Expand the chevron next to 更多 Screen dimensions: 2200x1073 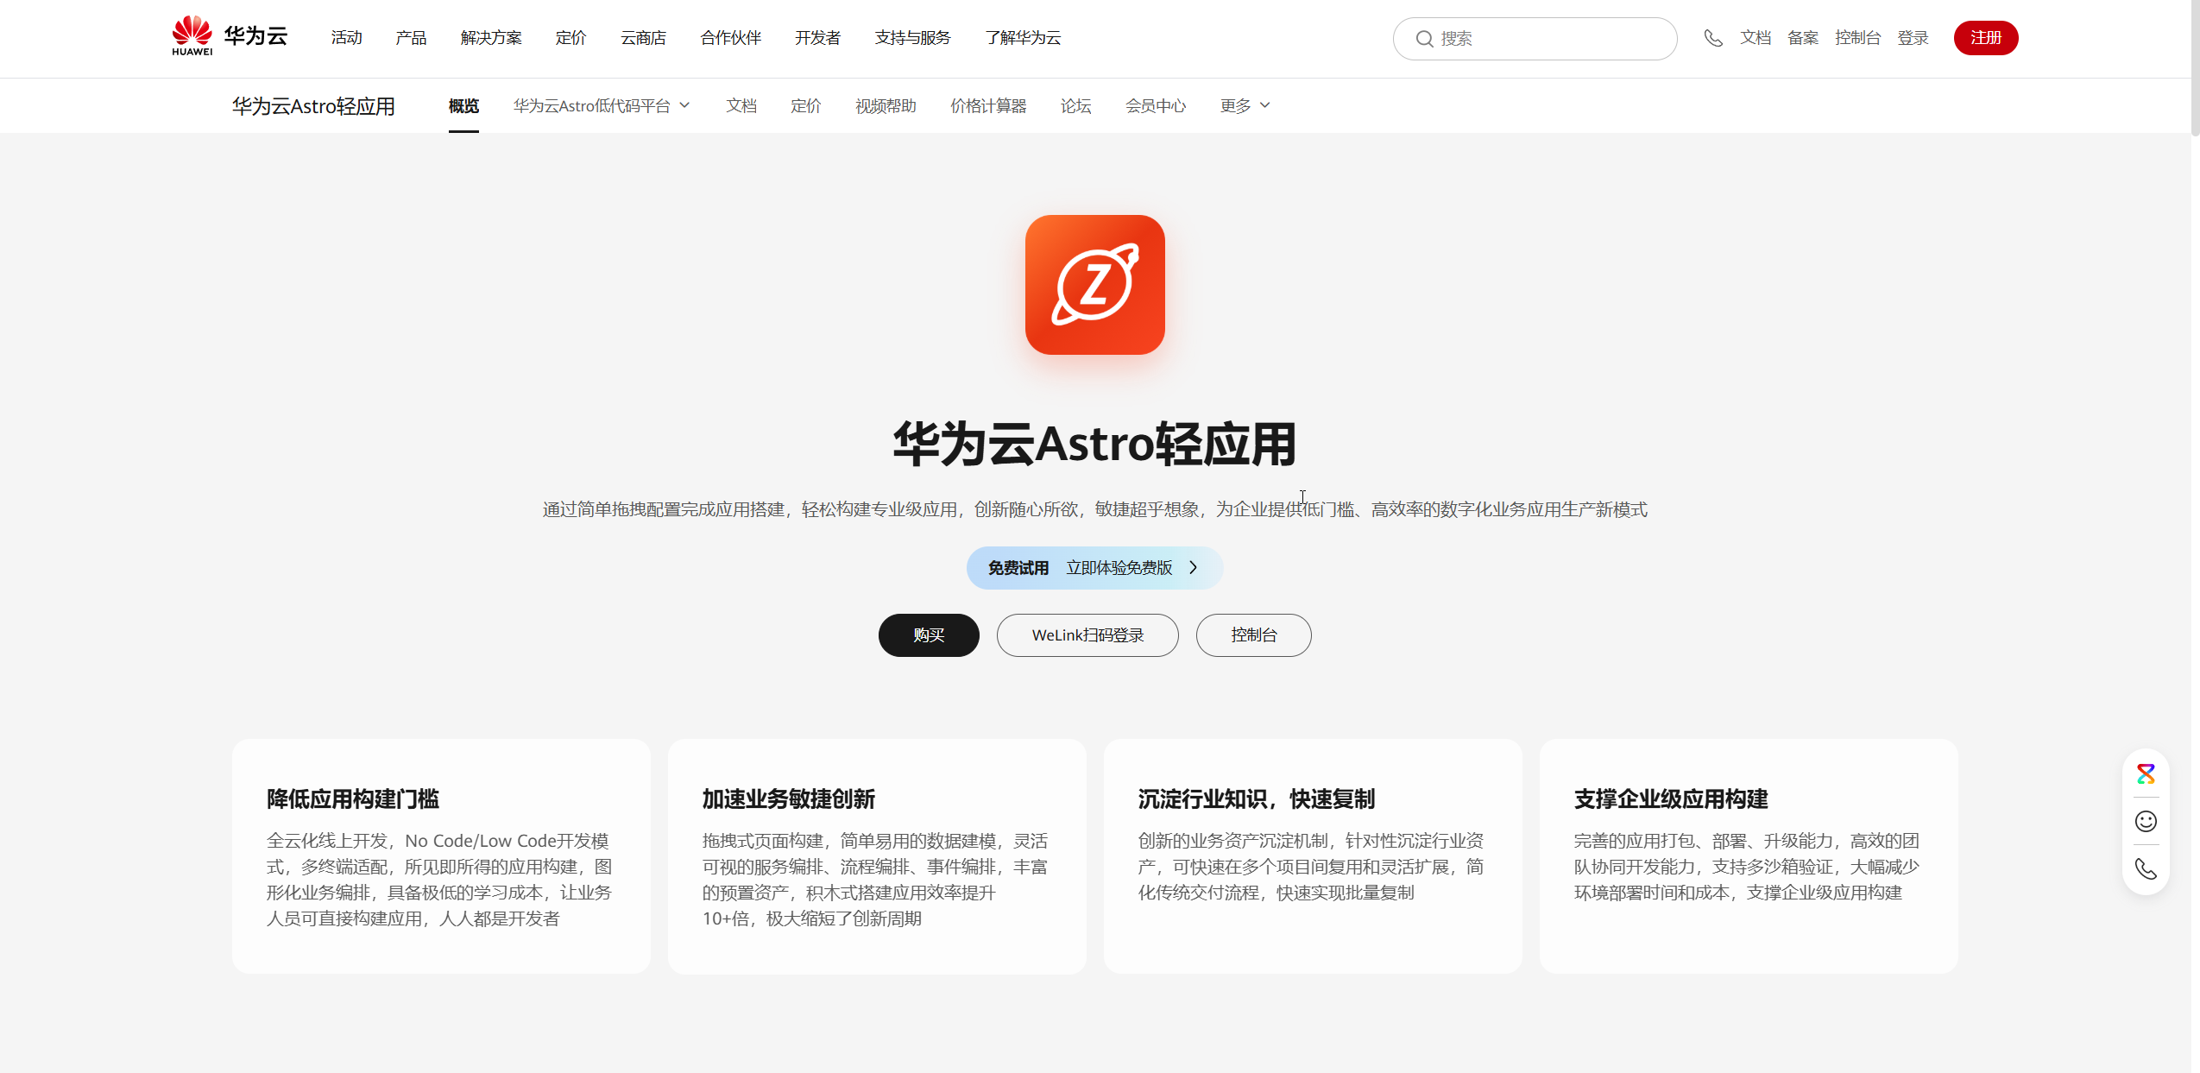1264,105
